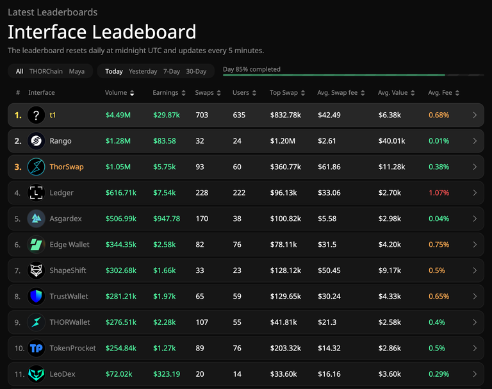Expand the TokenPocket row chevron
The height and width of the screenshot is (389, 492).
coord(475,348)
